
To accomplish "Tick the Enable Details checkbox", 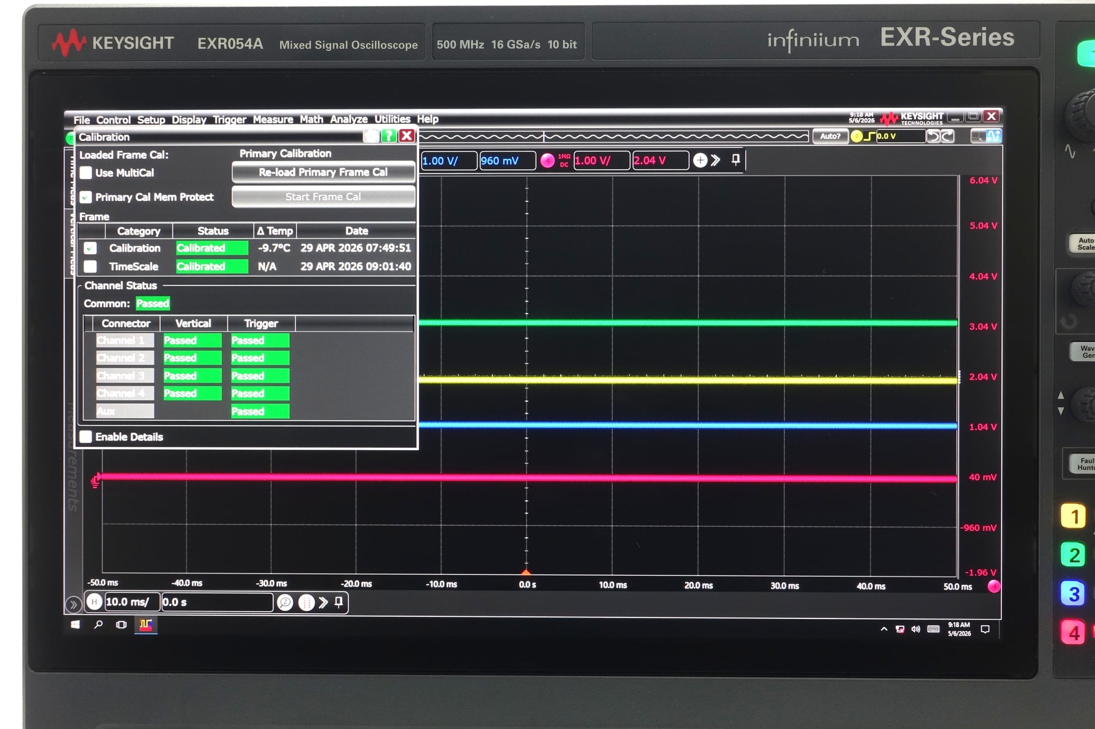I will (x=86, y=437).
